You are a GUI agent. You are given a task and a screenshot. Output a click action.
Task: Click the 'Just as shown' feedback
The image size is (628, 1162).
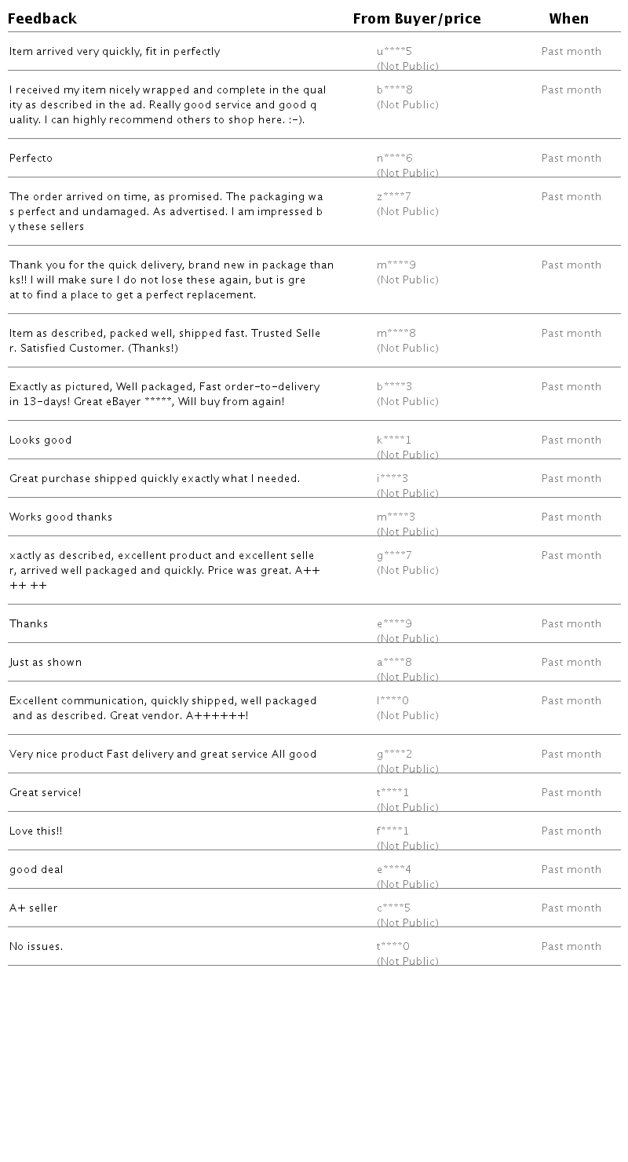[46, 663]
